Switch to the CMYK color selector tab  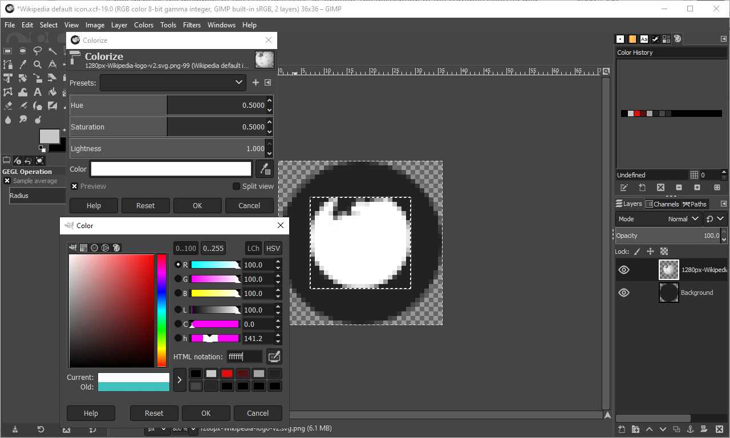click(84, 248)
